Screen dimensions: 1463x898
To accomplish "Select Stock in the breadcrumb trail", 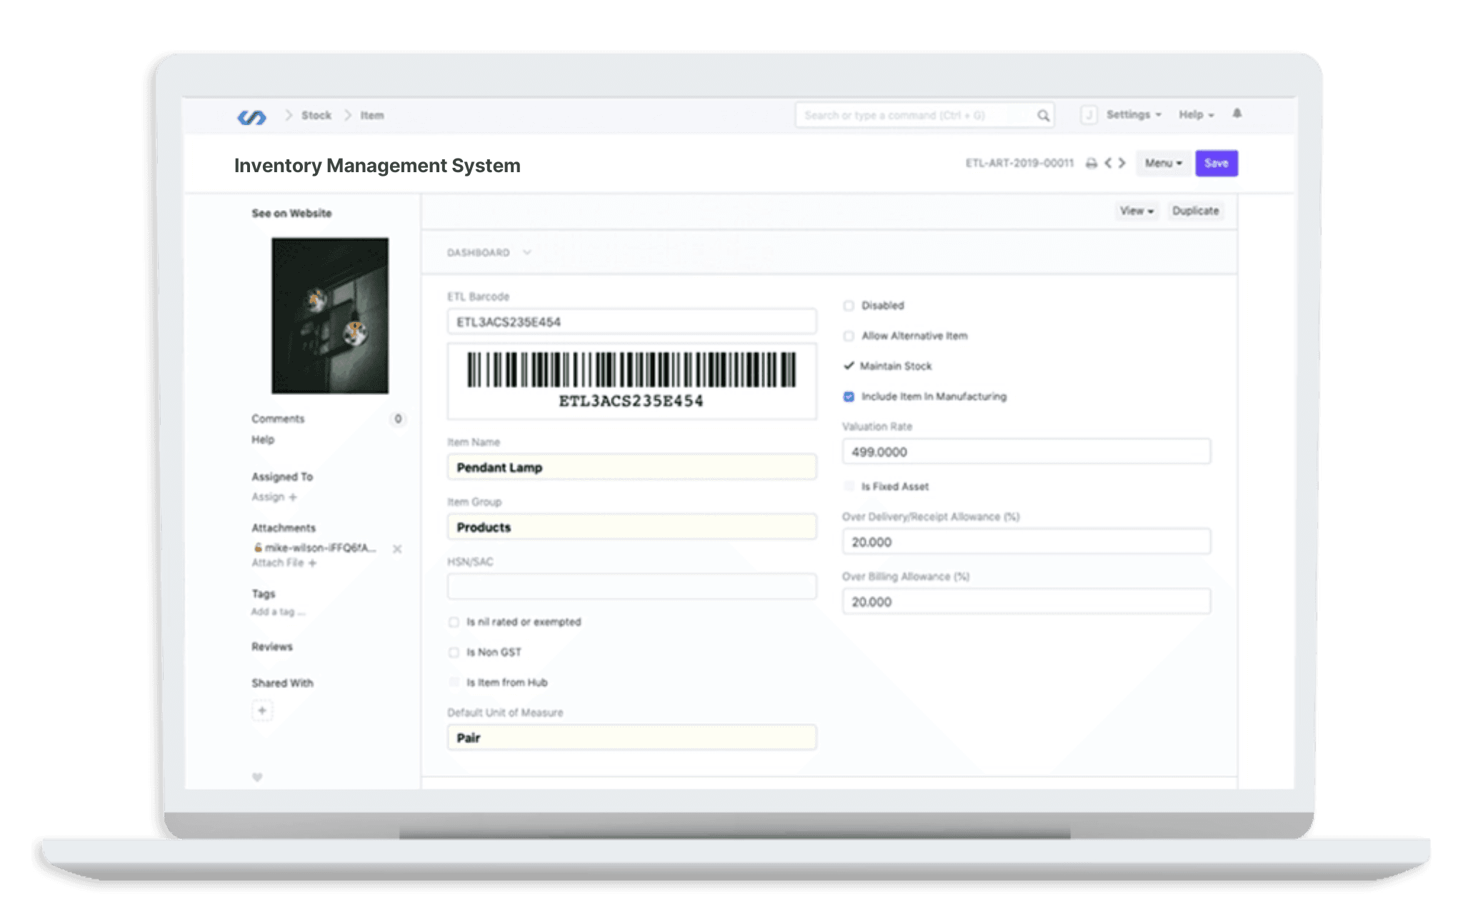I will point(316,115).
